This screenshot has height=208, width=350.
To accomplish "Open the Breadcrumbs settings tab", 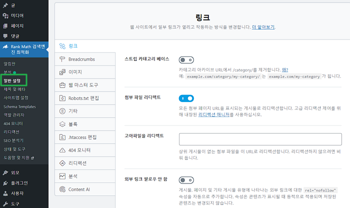I will pyautogui.click(x=85, y=59).
